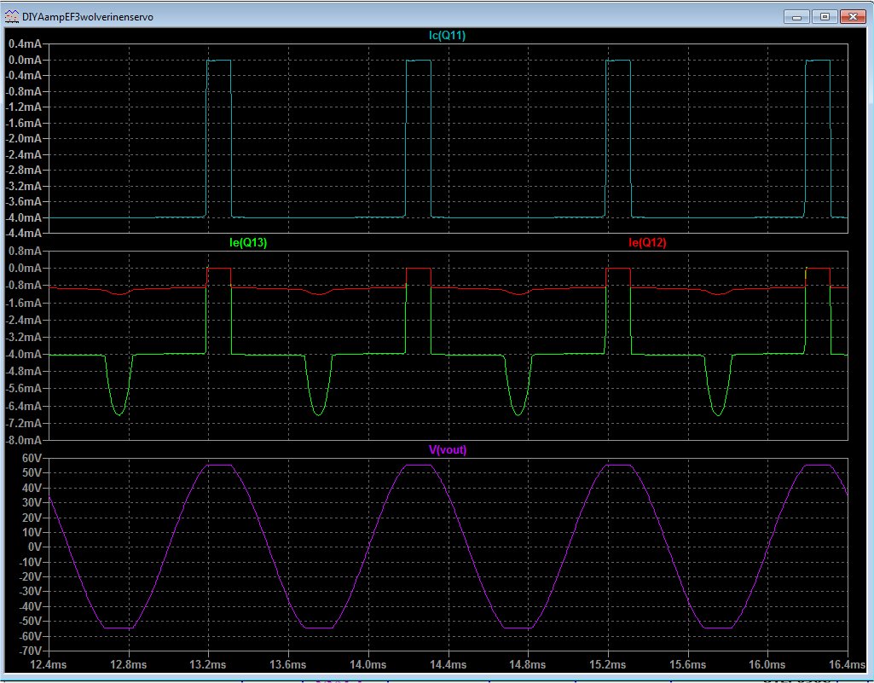Click the -40V voltage axis label
This screenshot has width=874, height=683.
coord(30,606)
